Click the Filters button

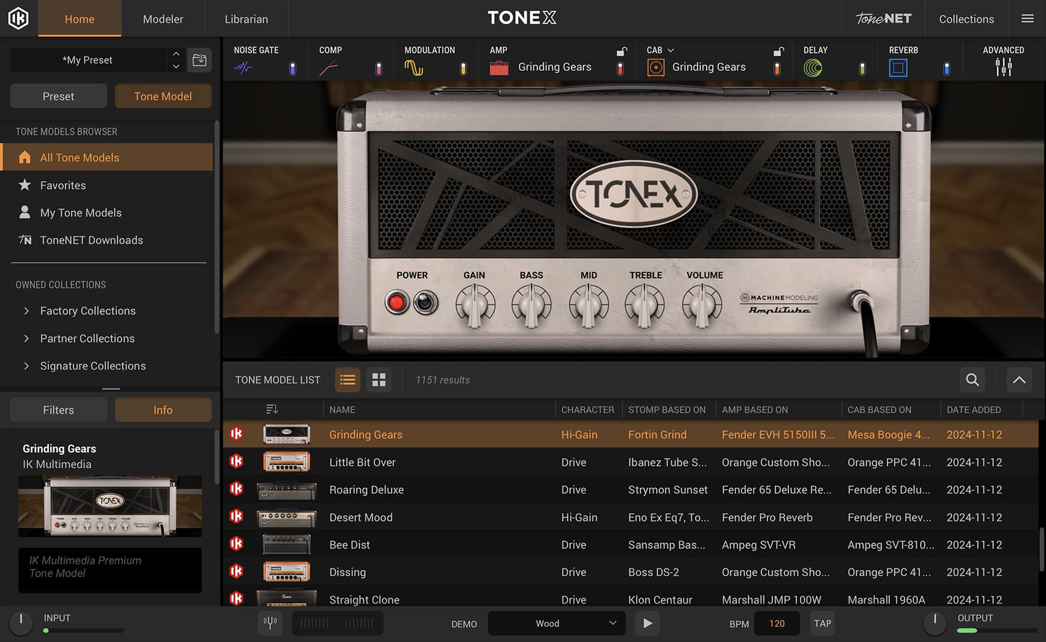(59, 410)
